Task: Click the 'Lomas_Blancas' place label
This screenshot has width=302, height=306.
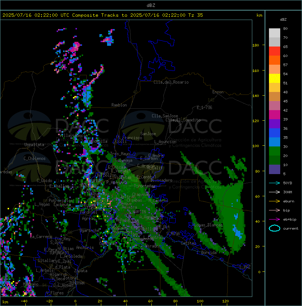Action: click(x=208, y=225)
